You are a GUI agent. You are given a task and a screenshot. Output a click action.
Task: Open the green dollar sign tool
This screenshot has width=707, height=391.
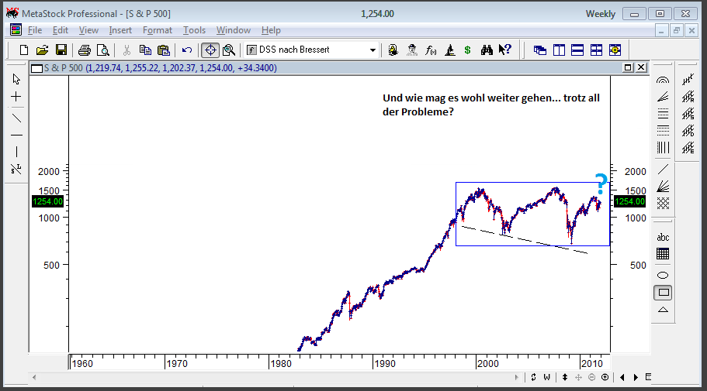[x=467, y=50]
